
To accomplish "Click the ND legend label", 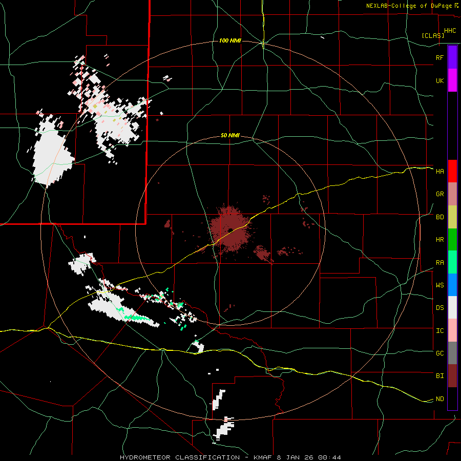I will (x=439, y=399).
